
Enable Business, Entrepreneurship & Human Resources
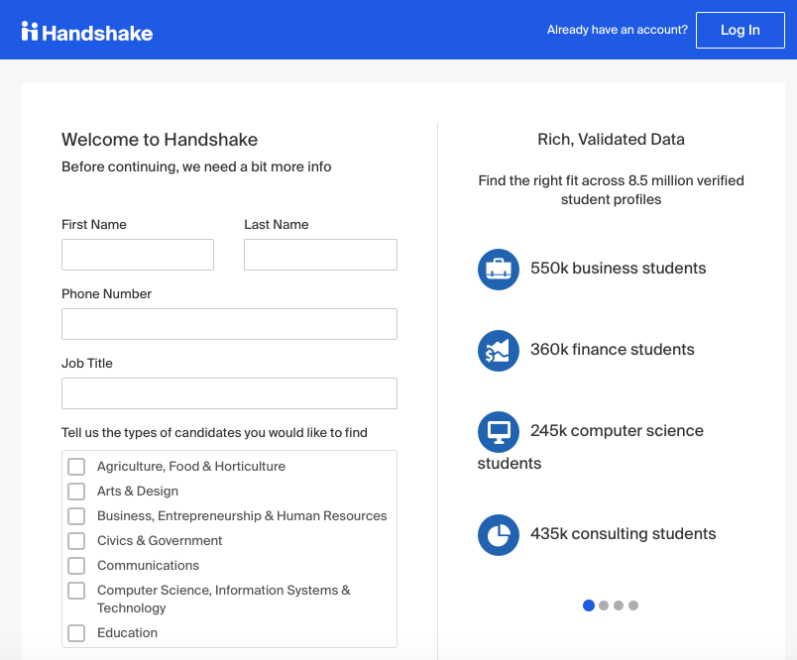[x=76, y=515]
